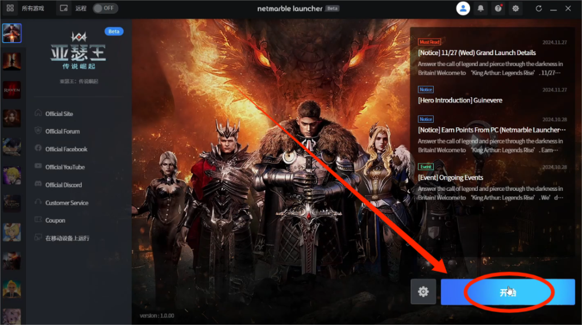Open the Coupon menu entry

tap(55, 220)
